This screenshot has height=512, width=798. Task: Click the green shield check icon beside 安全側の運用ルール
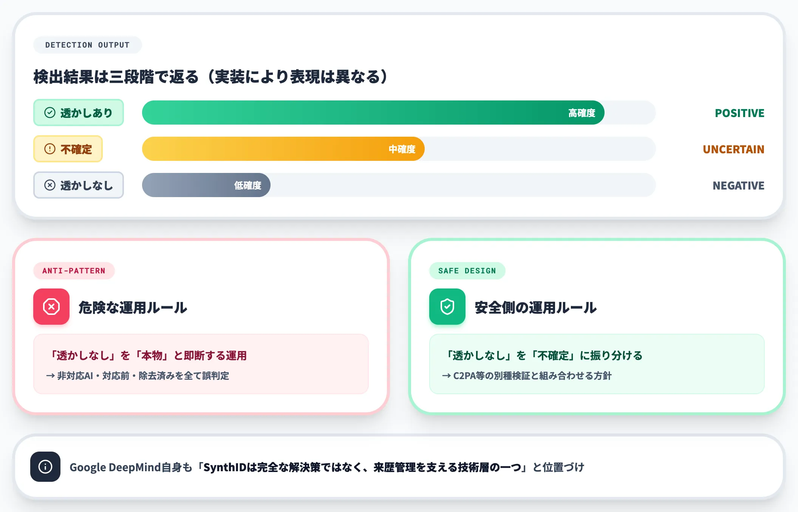click(447, 307)
